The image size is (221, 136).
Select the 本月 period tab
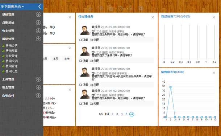coord(55,58)
